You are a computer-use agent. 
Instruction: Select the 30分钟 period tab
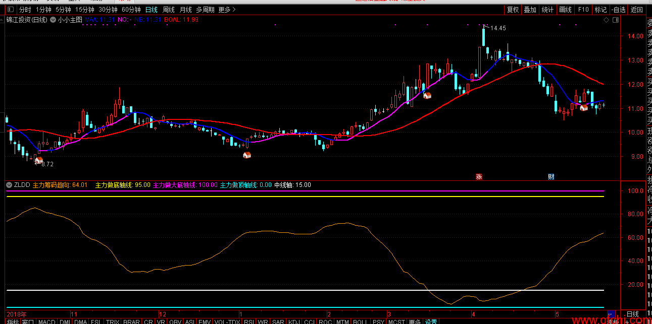tap(108, 10)
